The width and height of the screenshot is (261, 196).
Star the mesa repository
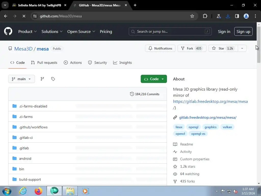click(x=223, y=48)
